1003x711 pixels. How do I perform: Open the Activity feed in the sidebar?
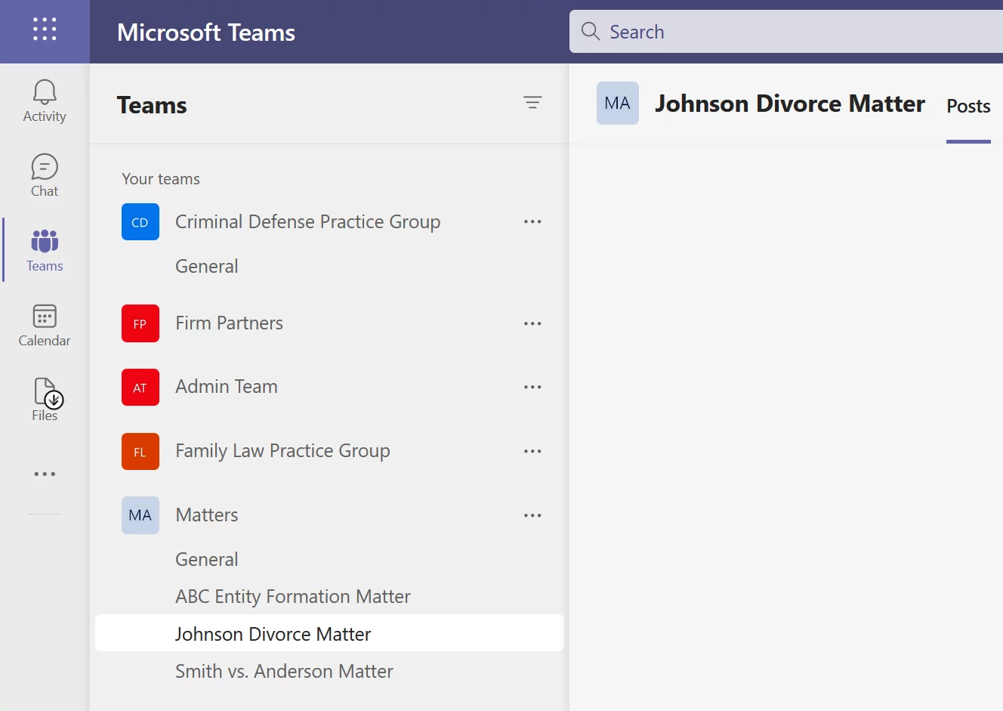(44, 100)
